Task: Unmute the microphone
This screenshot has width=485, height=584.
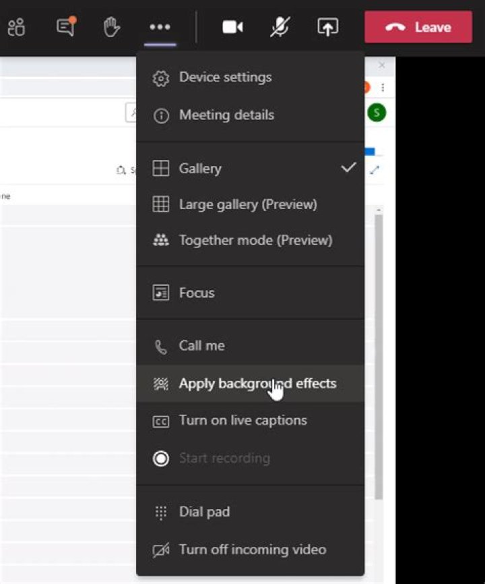Action: [280, 27]
